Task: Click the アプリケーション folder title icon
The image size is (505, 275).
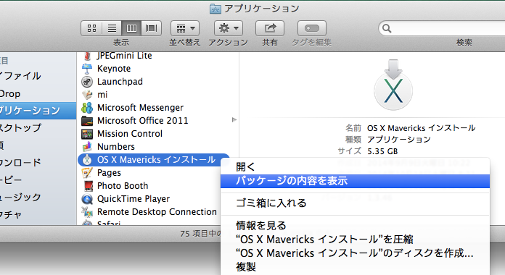Action: [215, 9]
